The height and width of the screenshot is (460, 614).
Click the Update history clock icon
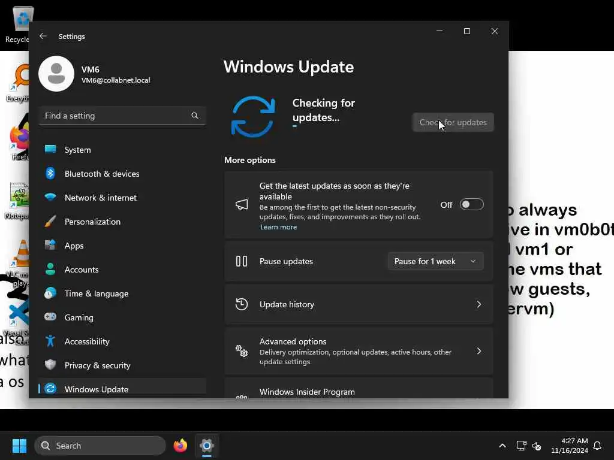(242, 304)
